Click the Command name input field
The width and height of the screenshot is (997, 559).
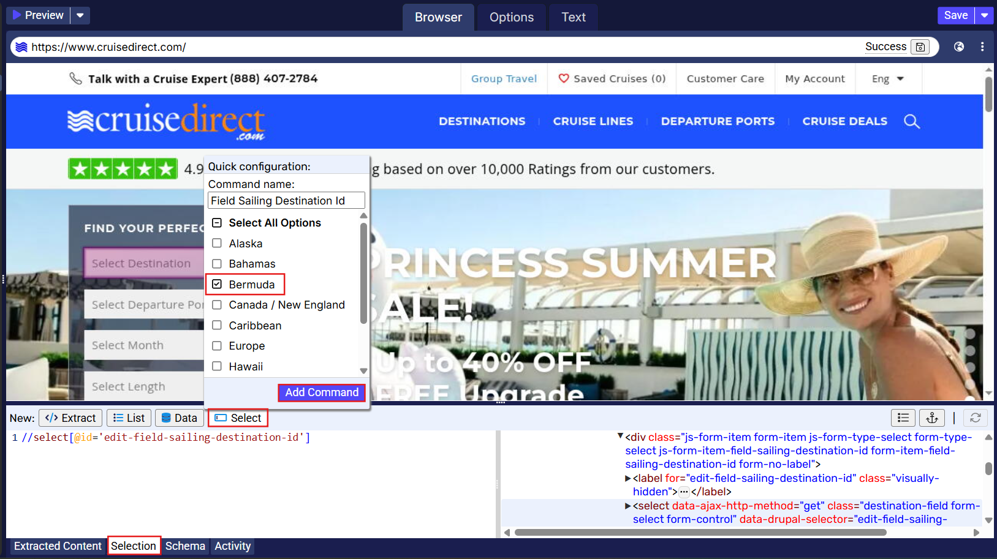(286, 201)
